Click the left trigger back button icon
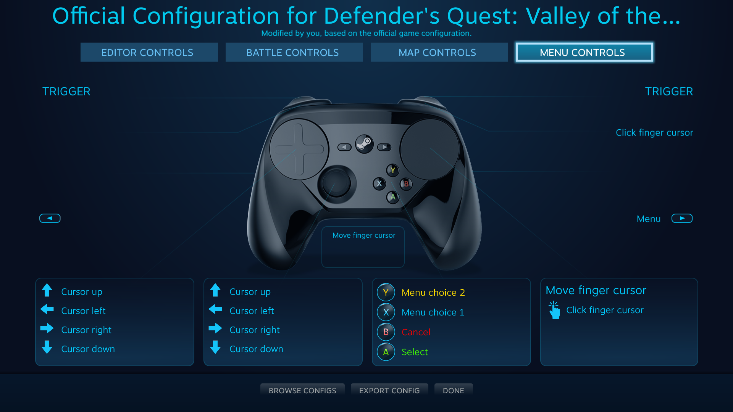 click(50, 218)
